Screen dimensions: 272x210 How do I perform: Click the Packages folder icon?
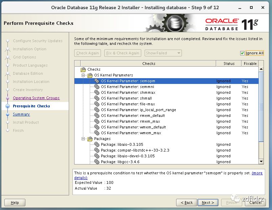click(x=90, y=139)
